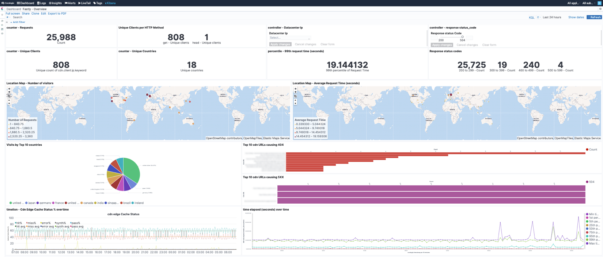Toggle the france legend entry
603x257 pixels.
click(58, 203)
